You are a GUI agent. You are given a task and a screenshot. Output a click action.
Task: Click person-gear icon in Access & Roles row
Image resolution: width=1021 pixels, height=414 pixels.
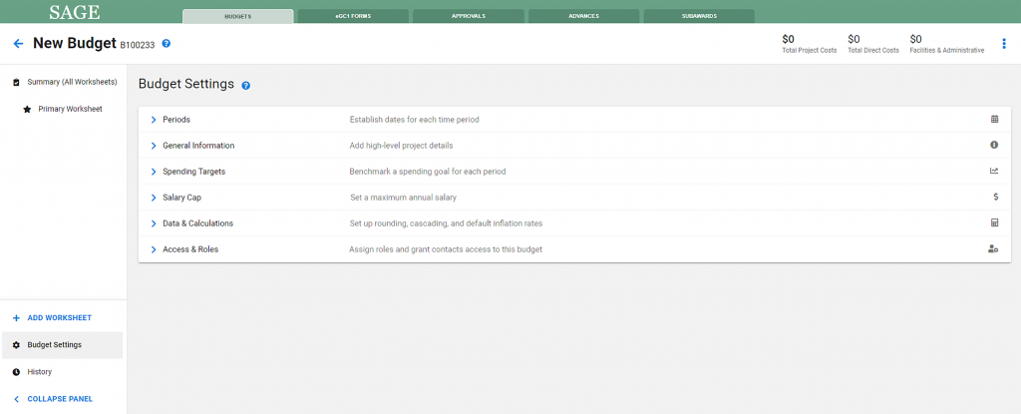[993, 249]
